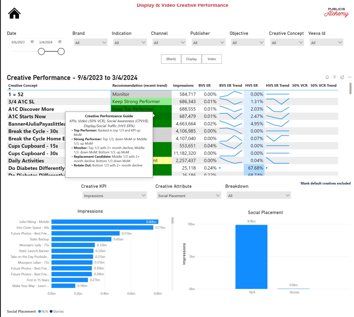Click the left date slider handle
Image resolution: width=354 pixels, height=317 pixels.
pos(41,52)
